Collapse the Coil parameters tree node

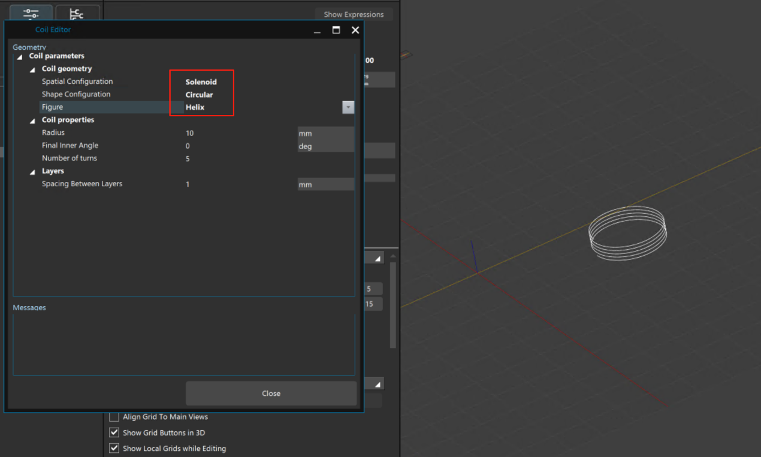click(x=20, y=57)
